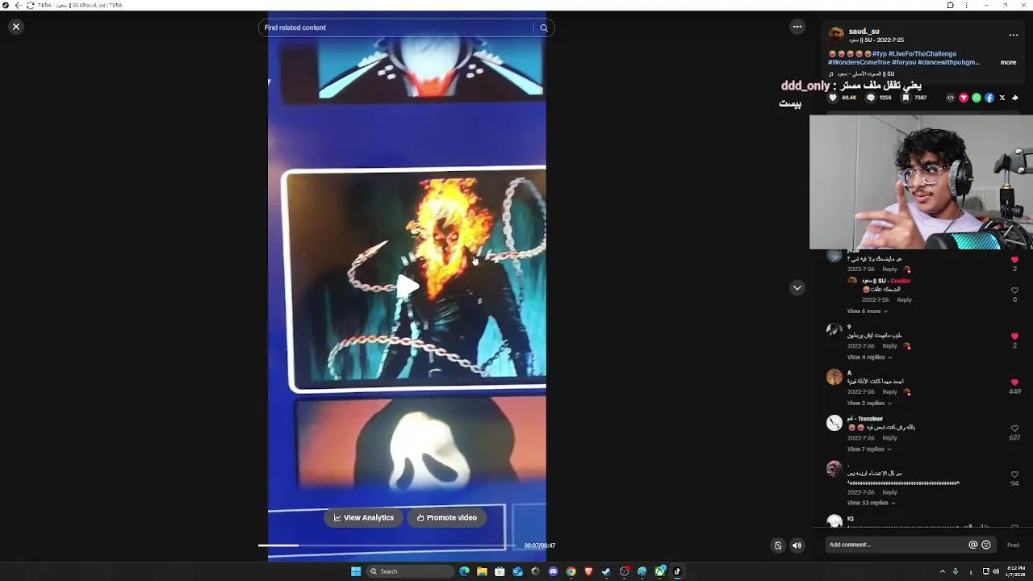The width and height of the screenshot is (1033, 581).
Task: Like the comment with 94 likes
Action: click(x=1014, y=474)
